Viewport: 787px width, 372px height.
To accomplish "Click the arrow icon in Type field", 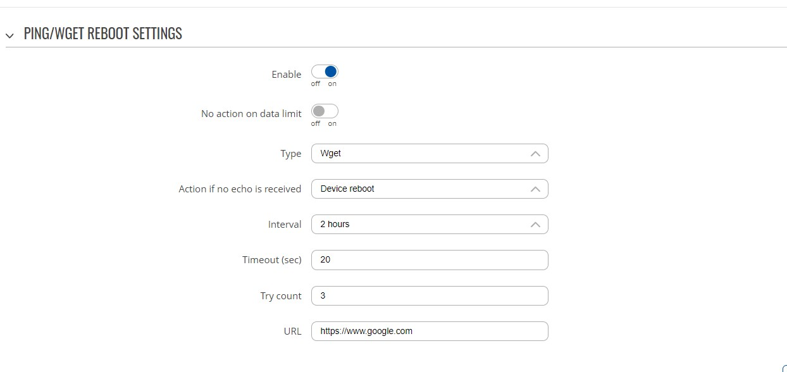I will pyautogui.click(x=535, y=154).
